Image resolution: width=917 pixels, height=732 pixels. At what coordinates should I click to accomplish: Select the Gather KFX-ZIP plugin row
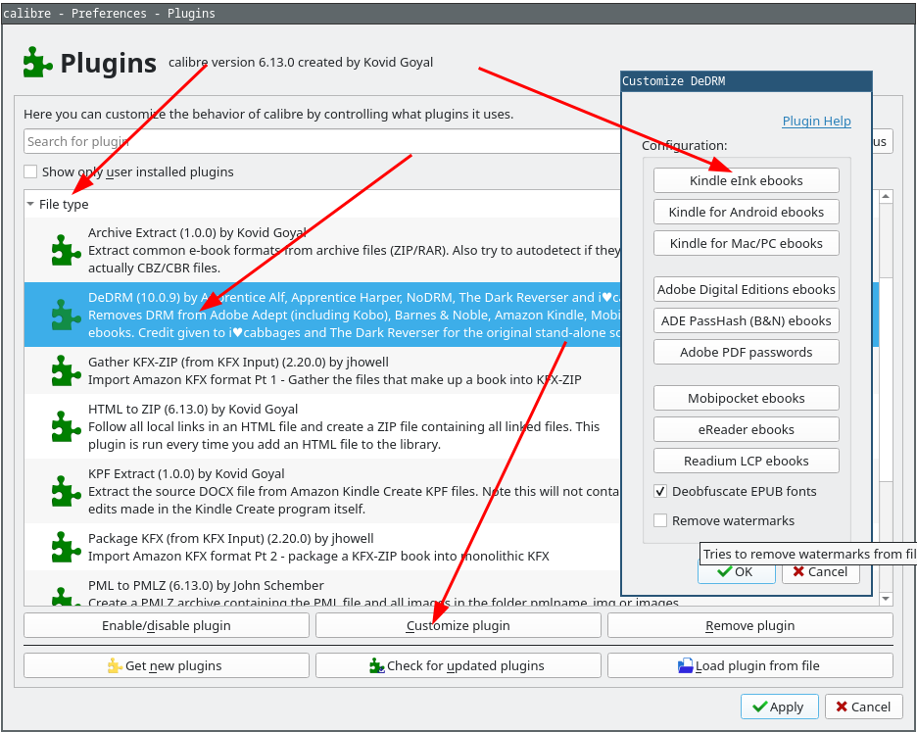(322, 371)
